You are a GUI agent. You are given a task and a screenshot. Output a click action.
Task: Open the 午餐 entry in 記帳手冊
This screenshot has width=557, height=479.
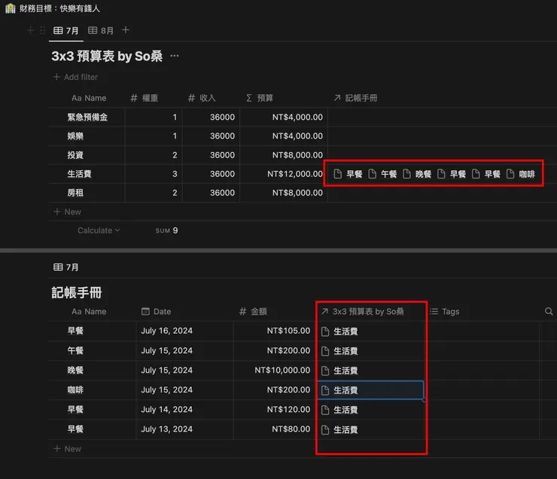[75, 351]
